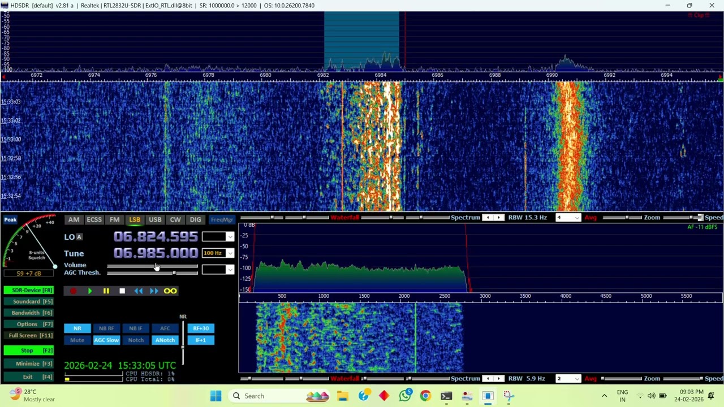Toggle the yellow Loop playback icon
Image resolution: width=724 pixels, height=407 pixels.
(x=170, y=291)
